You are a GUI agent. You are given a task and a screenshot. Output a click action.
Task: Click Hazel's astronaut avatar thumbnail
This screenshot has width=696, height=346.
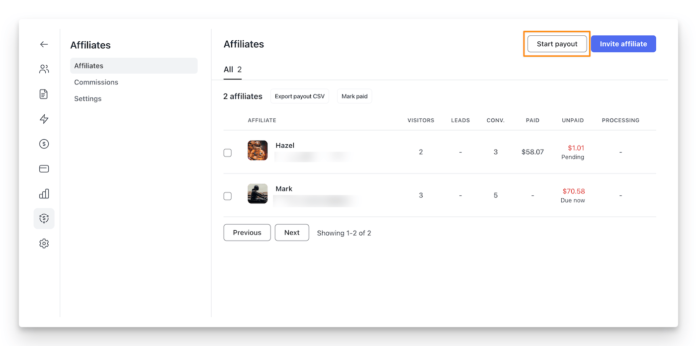[258, 150]
